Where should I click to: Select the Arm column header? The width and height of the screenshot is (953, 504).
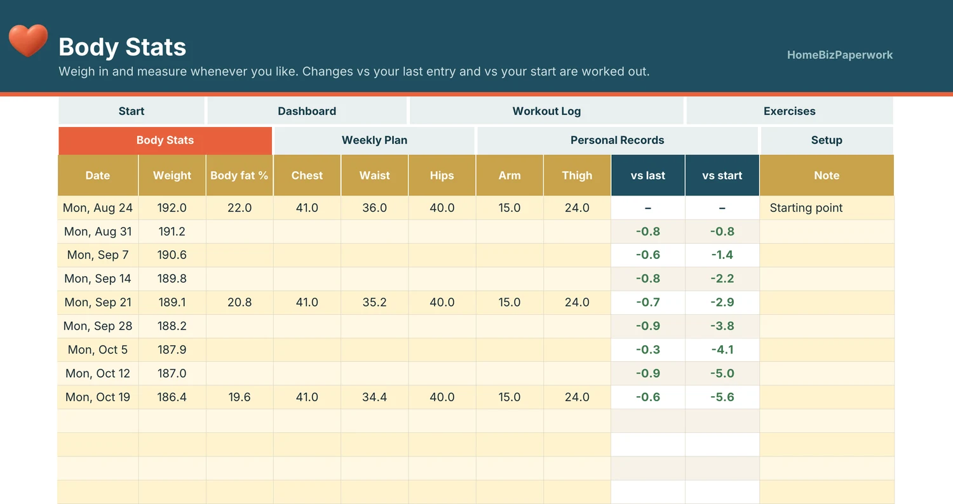(x=510, y=175)
